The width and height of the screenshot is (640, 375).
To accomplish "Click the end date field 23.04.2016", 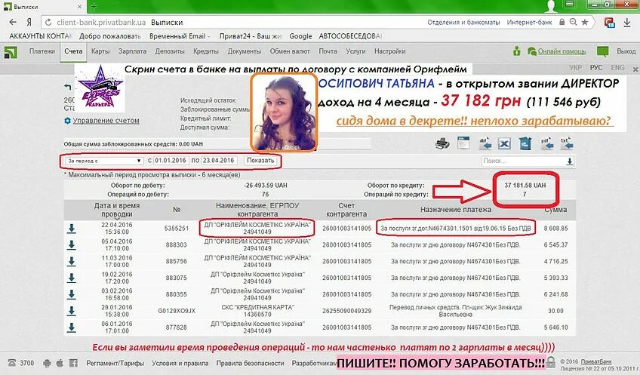I will [x=218, y=161].
